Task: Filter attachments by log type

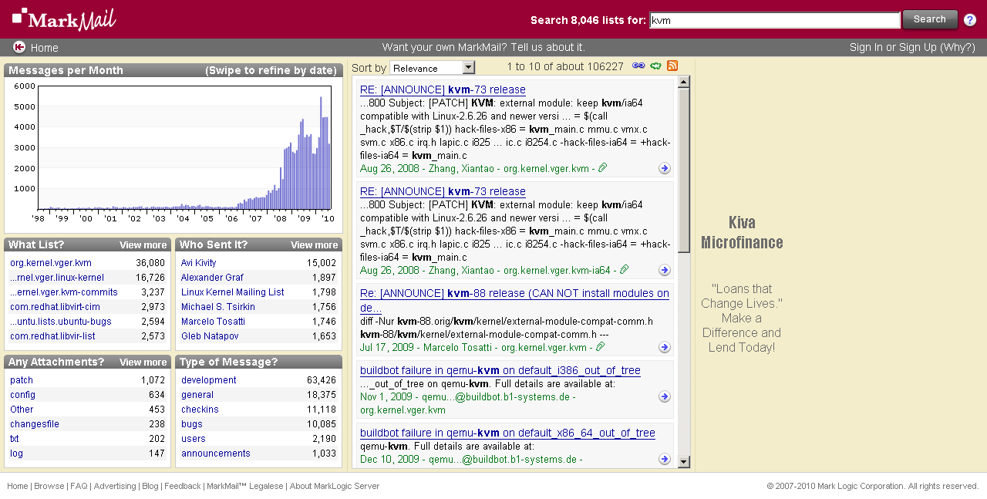Action: (x=16, y=453)
